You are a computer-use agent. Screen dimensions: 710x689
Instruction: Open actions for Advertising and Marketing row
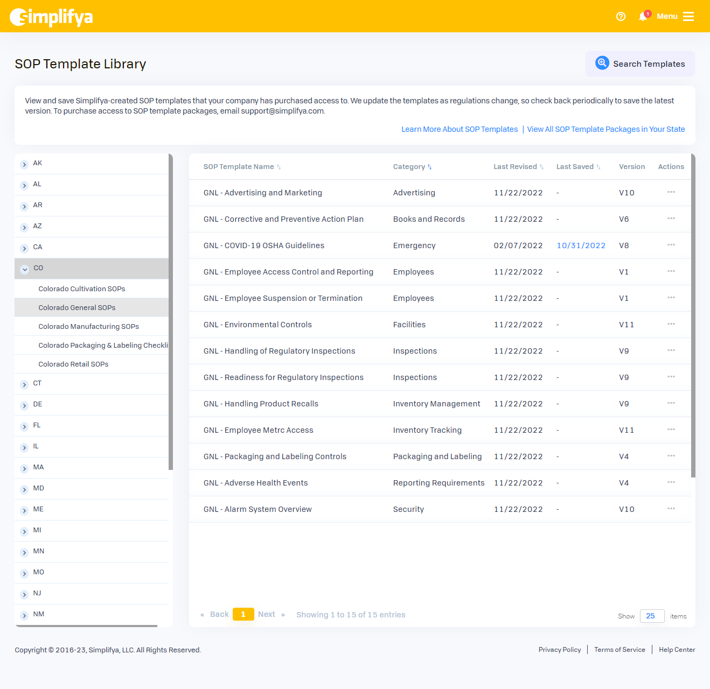point(671,192)
